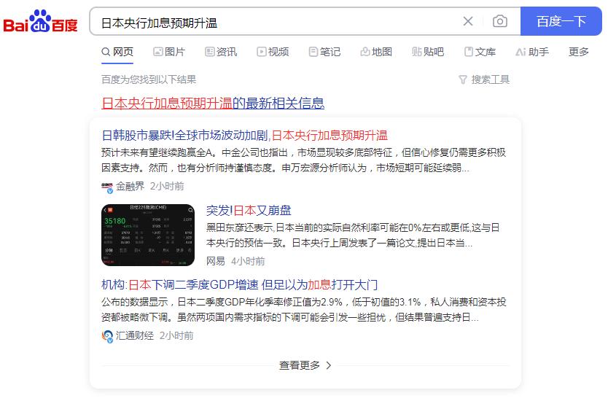608x401 pixels.
Task: Go to the 贴吧 tab
Action: (x=428, y=52)
